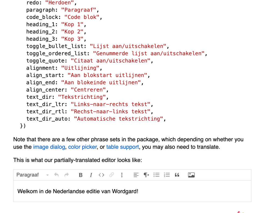Click the insert image icon
Image resolution: width=269 pixels, height=213 pixels.
pos(191,175)
